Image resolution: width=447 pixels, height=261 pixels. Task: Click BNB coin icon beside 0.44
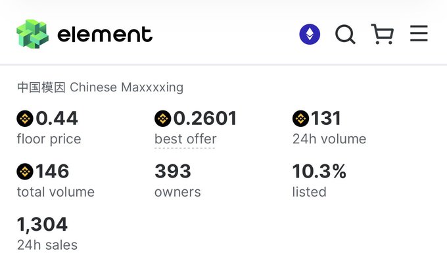(25, 118)
